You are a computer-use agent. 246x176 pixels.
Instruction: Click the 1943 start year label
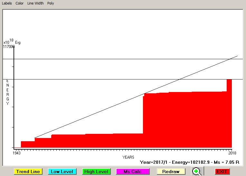point(17,153)
